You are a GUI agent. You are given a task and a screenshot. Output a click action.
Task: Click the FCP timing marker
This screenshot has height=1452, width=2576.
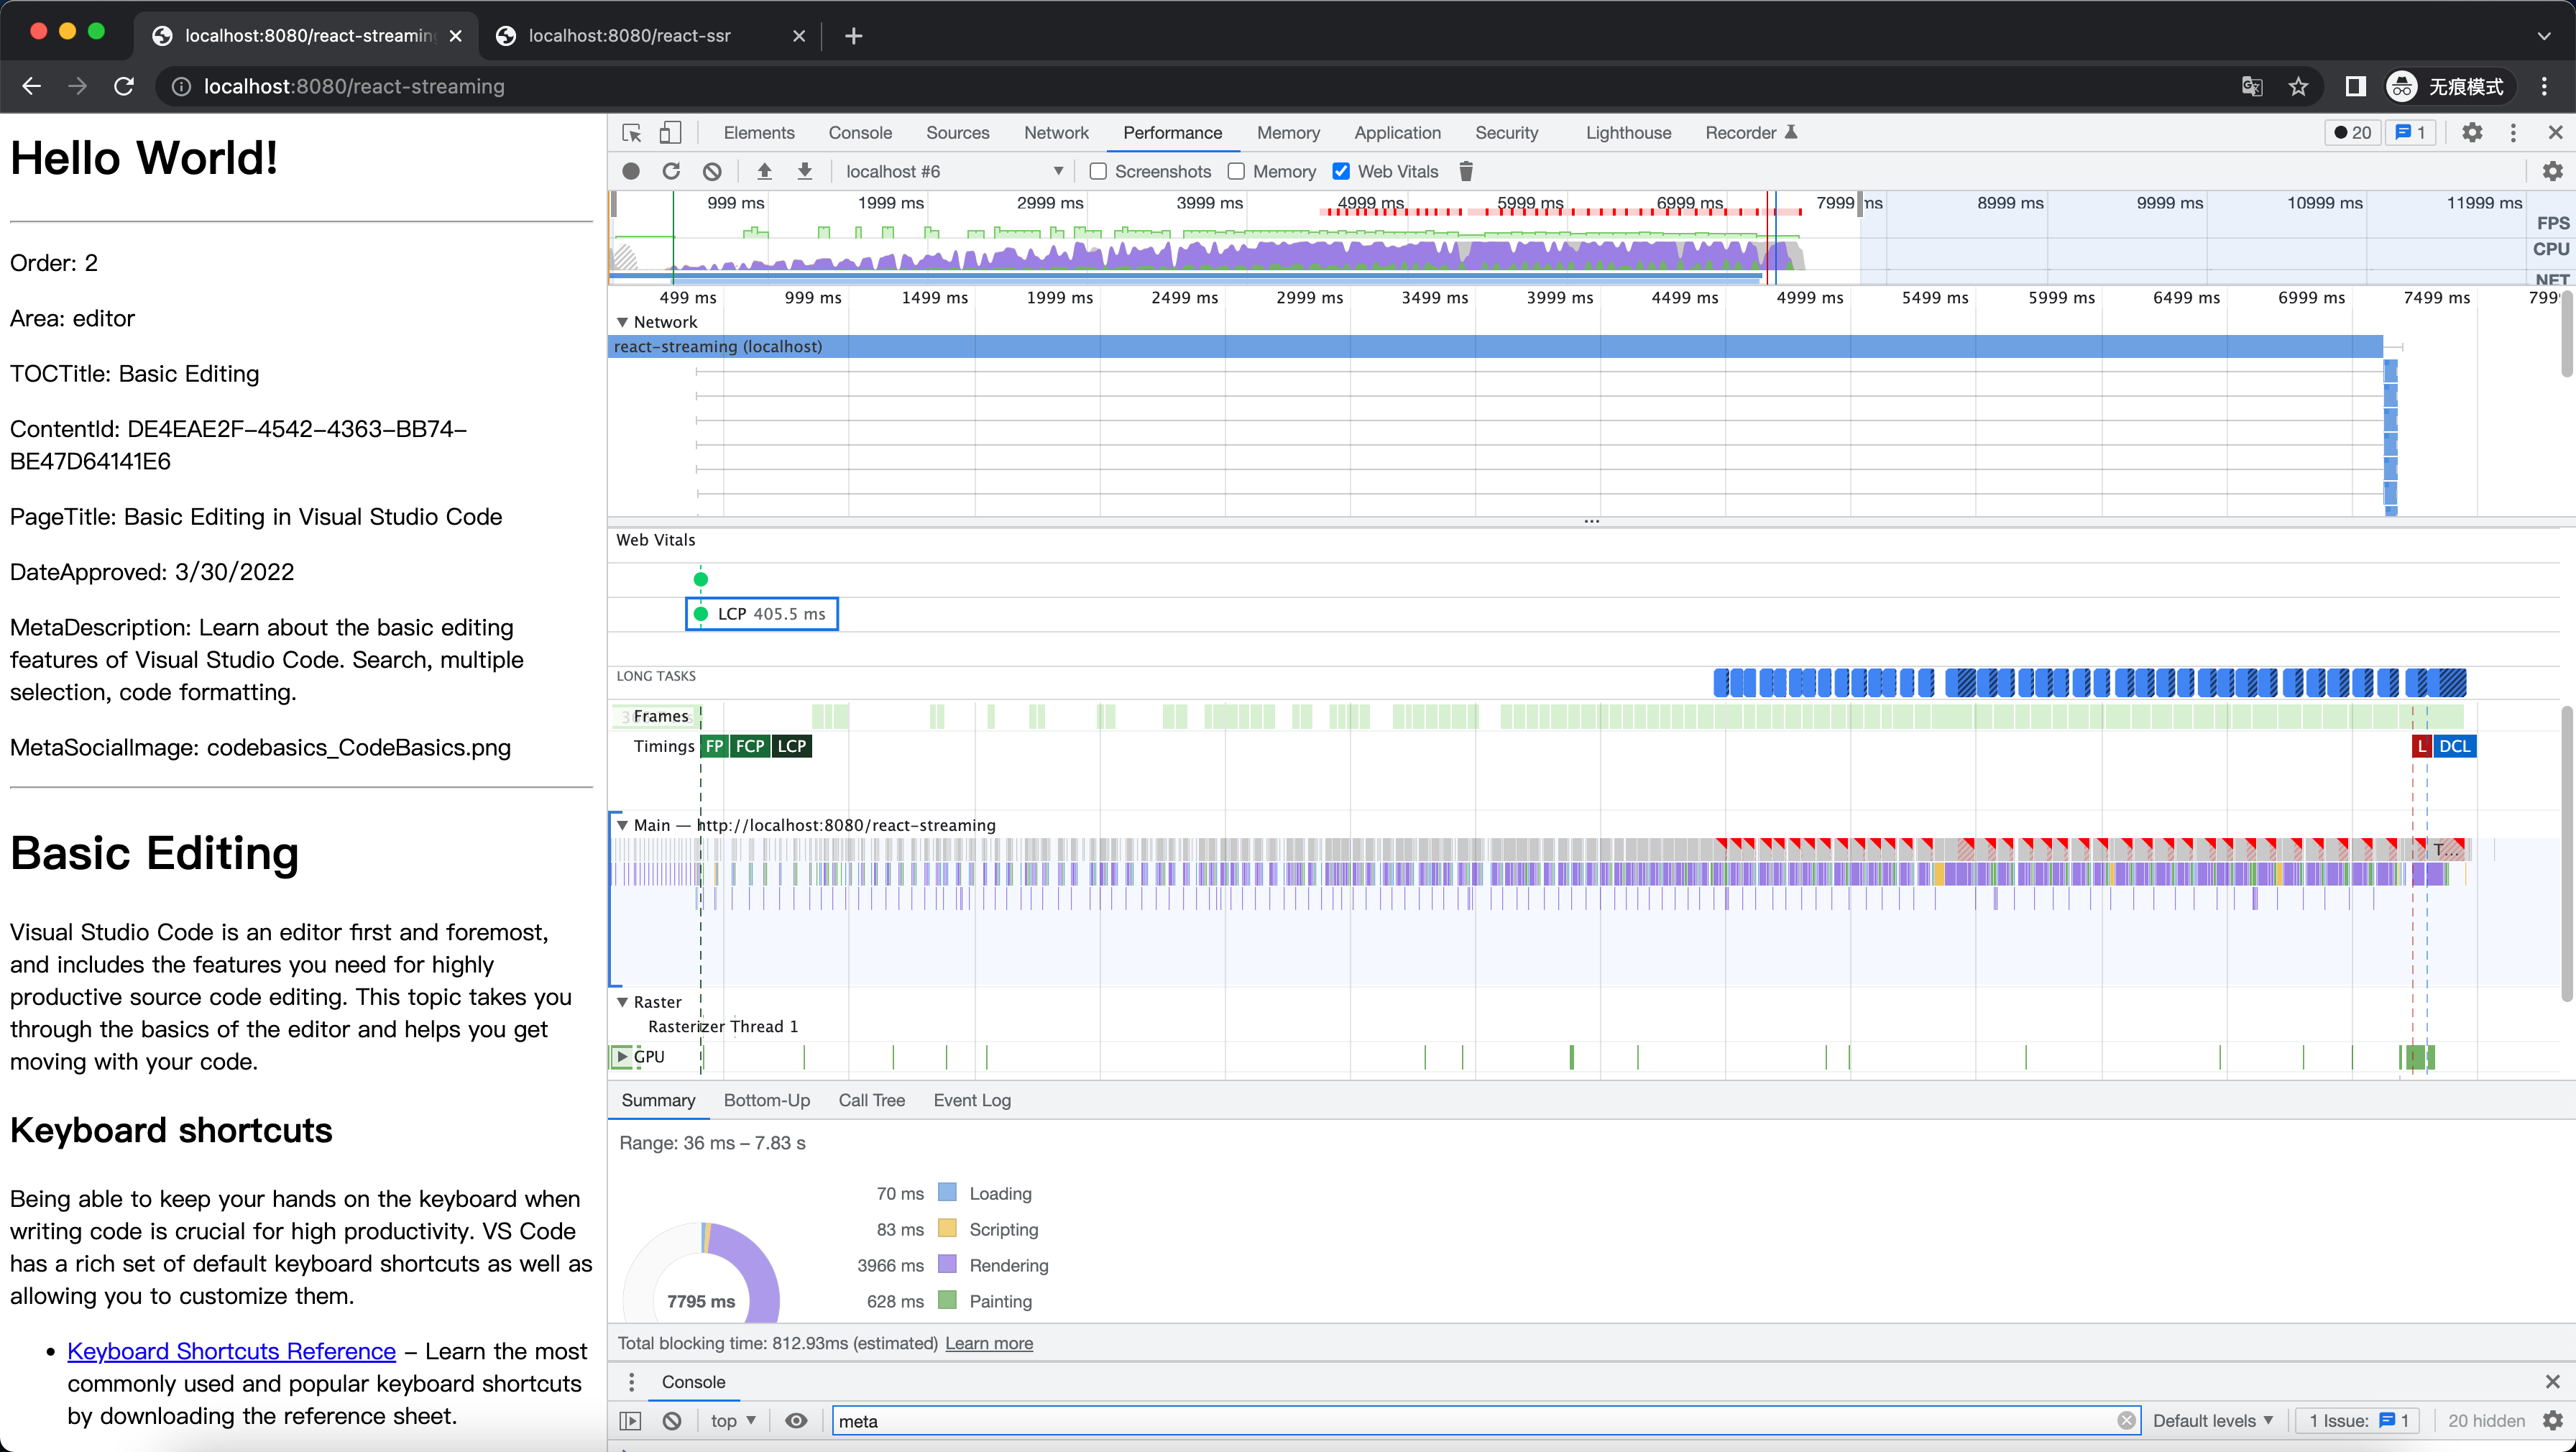point(750,746)
